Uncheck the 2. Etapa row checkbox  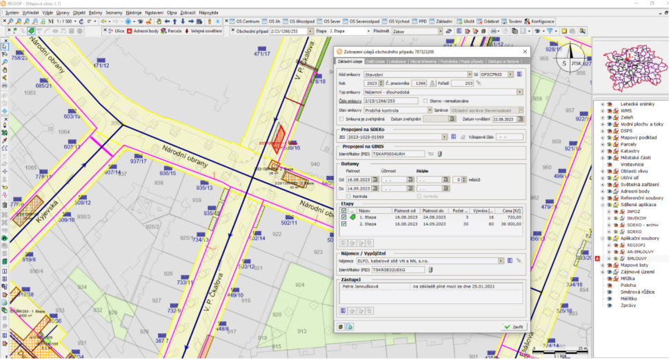pos(343,223)
